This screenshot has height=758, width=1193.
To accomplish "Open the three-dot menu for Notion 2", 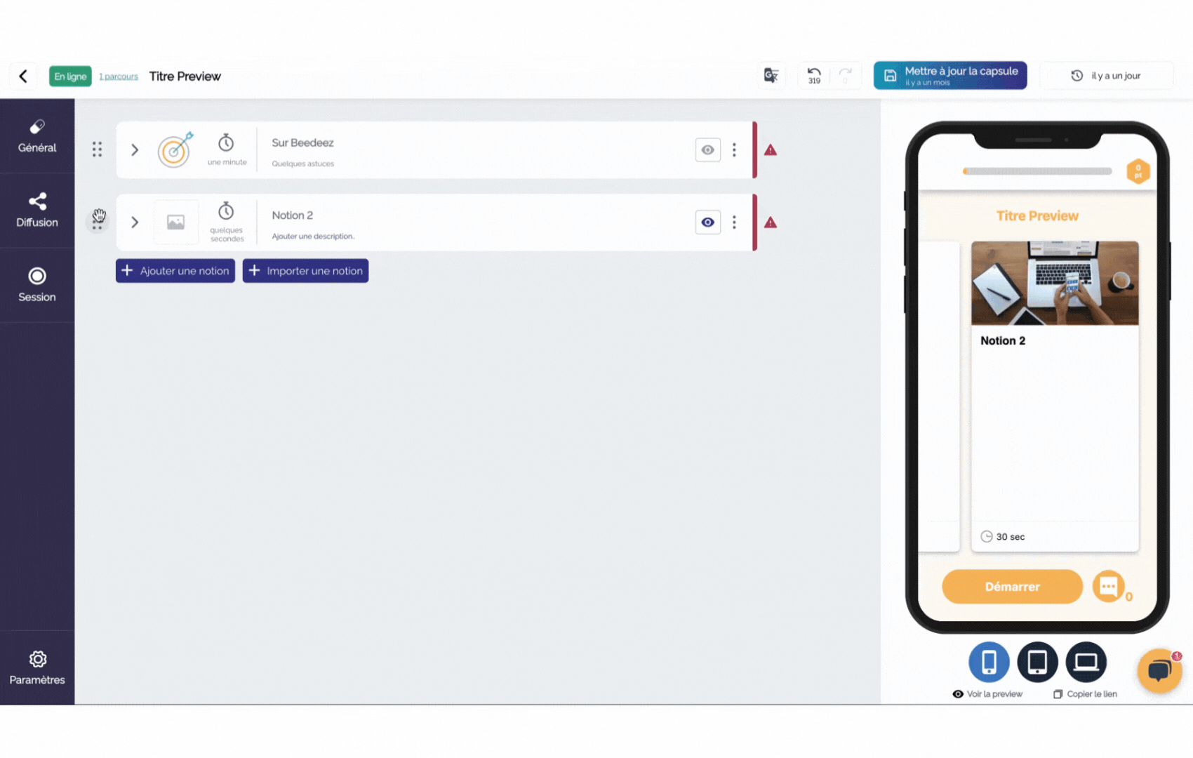I will point(734,222).
